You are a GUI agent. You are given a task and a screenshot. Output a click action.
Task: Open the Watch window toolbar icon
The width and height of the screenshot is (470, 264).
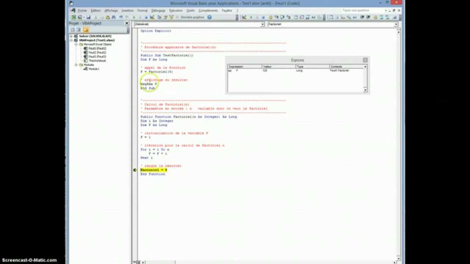point(308,17)
